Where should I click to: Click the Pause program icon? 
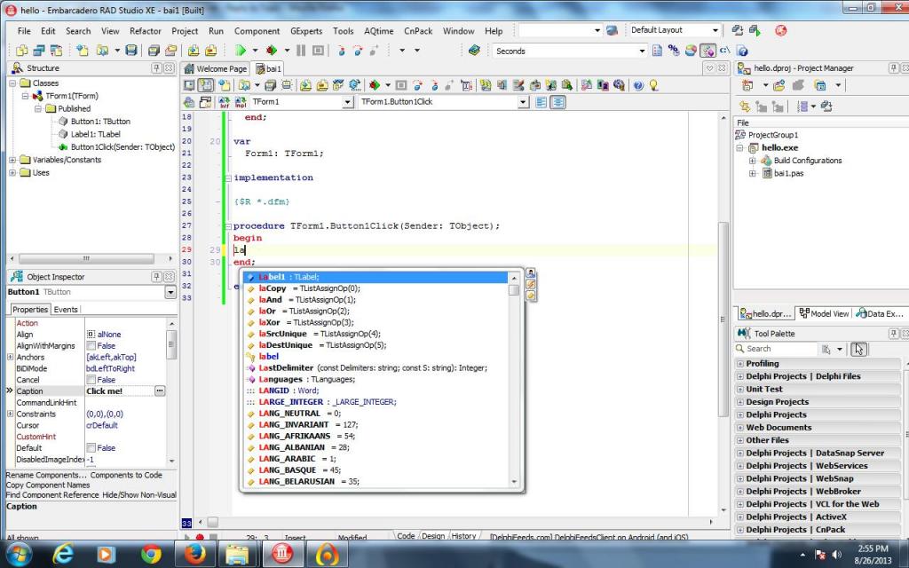(x=301, y=51)
